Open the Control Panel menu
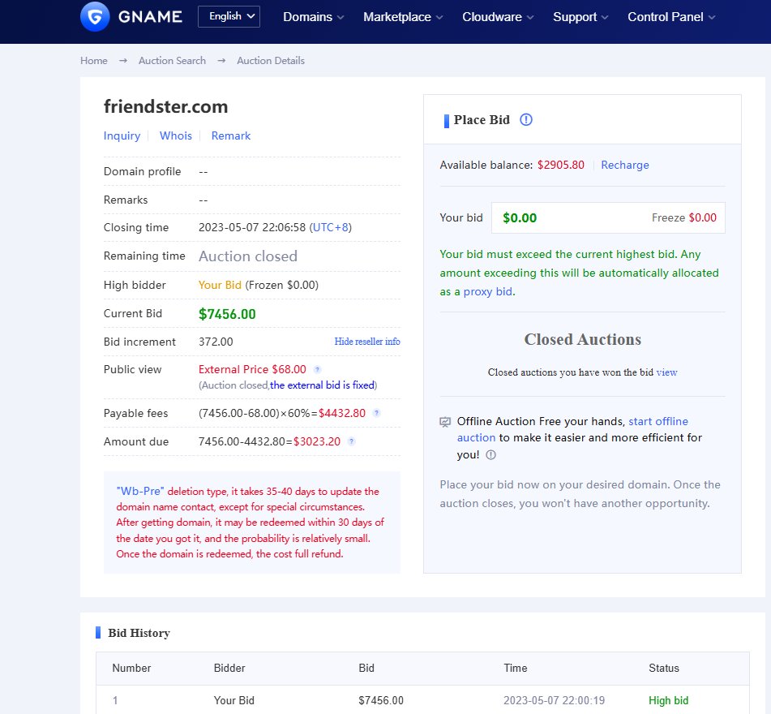This screenshot has height=714, width=771. pos(671,17)
